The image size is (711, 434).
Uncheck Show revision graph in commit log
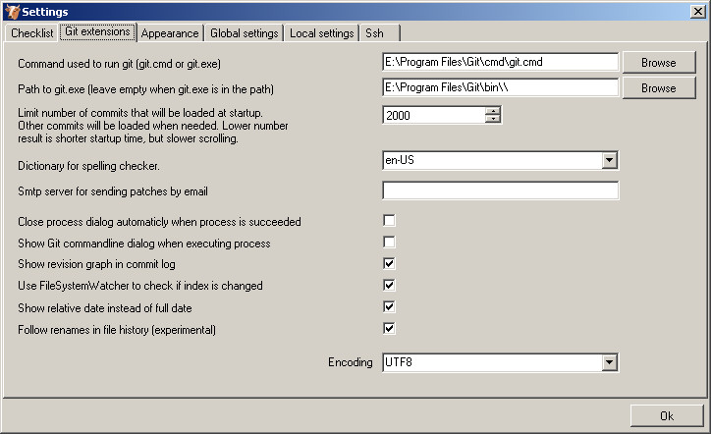[x=389, y=264]
